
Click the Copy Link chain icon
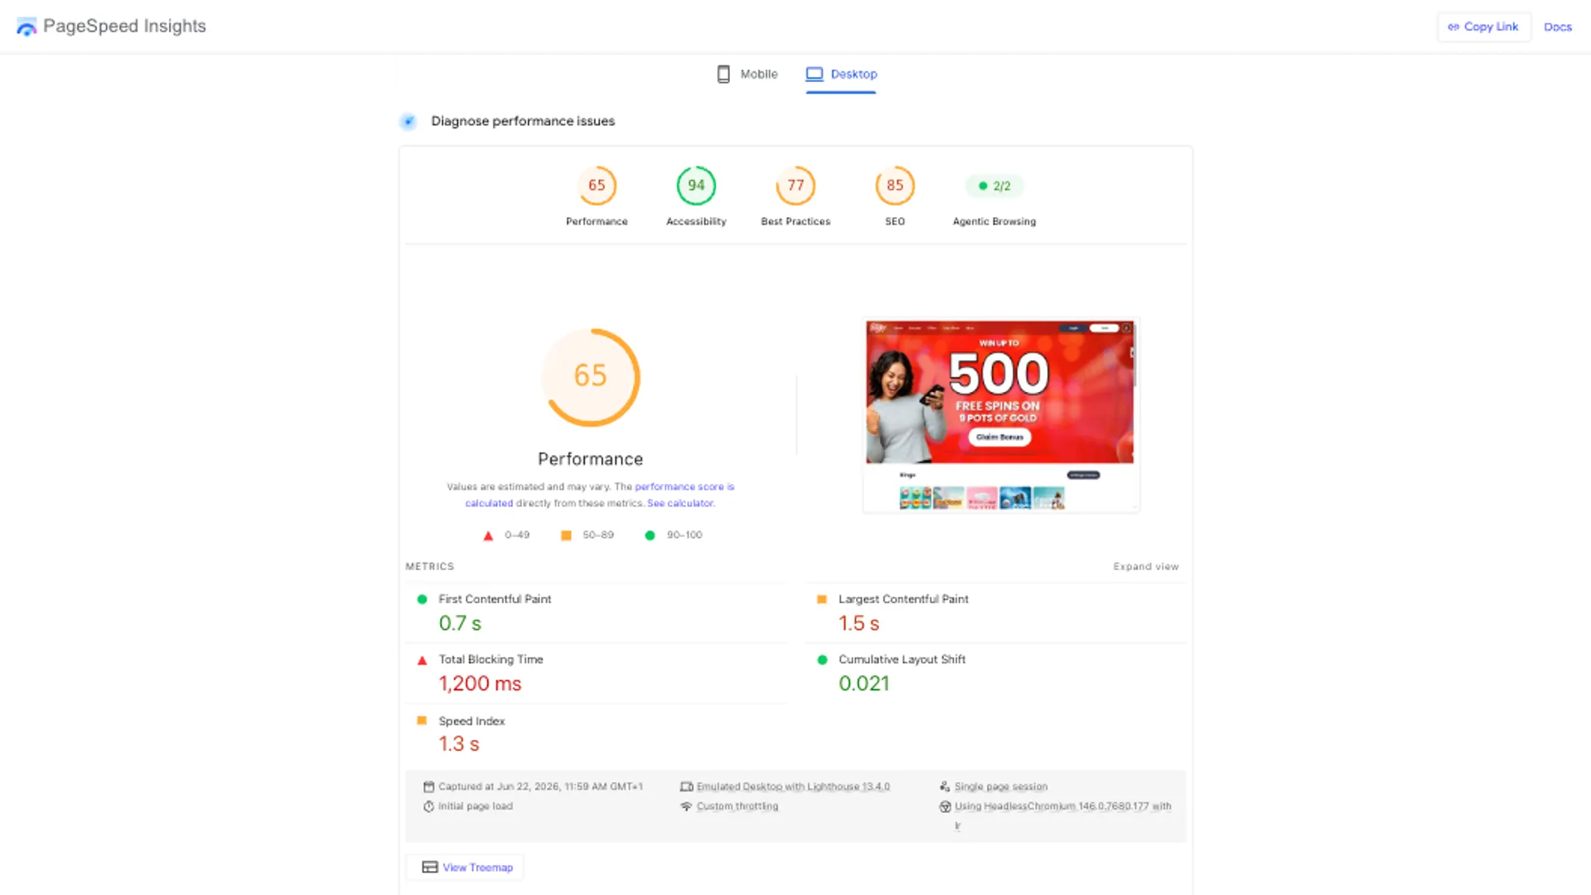[x=1453, y=27]
